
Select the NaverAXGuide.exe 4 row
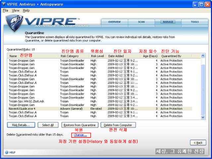point(100,109)
